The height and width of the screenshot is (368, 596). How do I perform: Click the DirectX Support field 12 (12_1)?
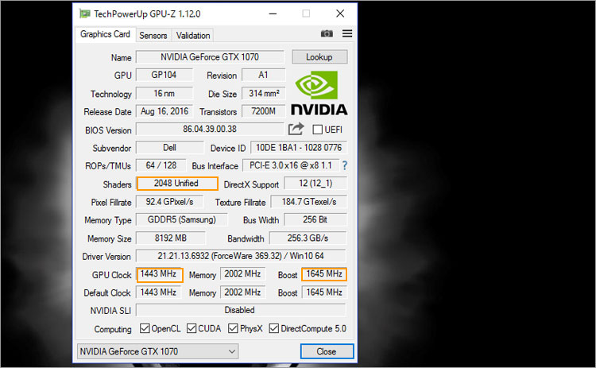(x=315, y=184)
